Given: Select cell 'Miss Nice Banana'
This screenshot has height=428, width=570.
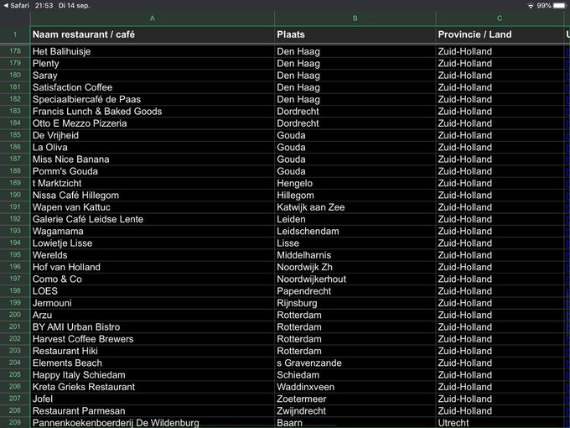Looking at the screenshot, I should click(x=153, y=159).
